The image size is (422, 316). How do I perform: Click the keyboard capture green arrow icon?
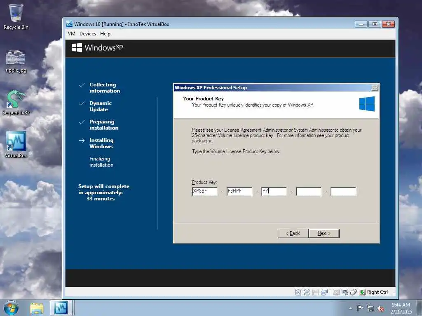(x=362, y=292)
